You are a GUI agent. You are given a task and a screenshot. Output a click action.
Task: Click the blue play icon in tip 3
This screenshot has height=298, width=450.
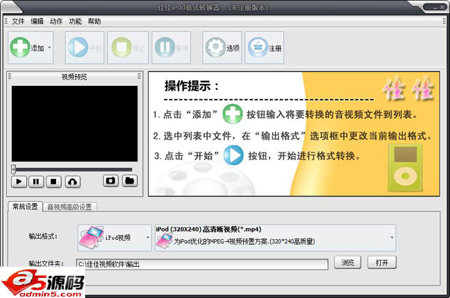(x=233, y=155)
